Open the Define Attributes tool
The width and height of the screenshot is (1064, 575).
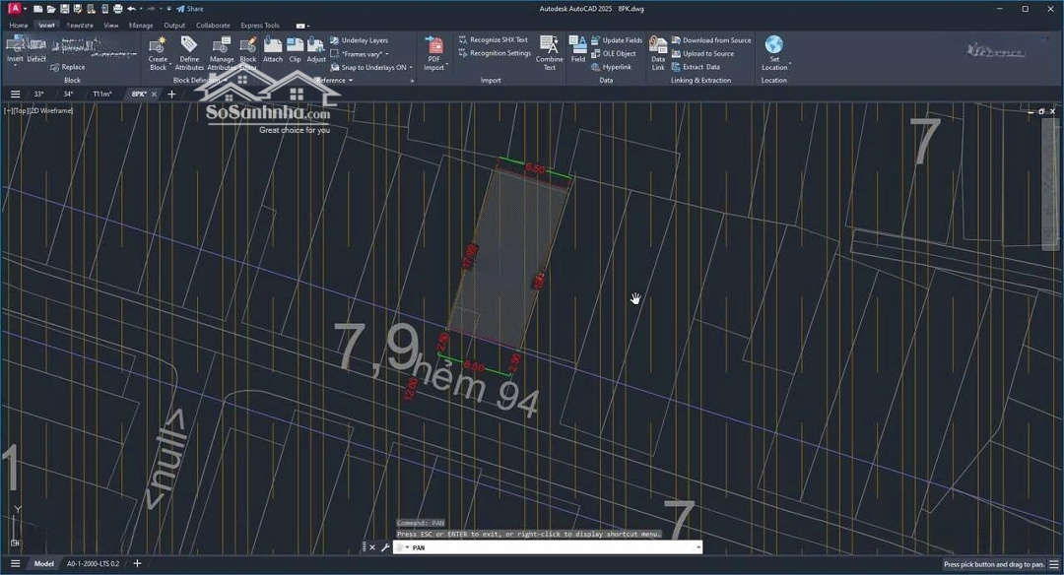coord(189,45)
